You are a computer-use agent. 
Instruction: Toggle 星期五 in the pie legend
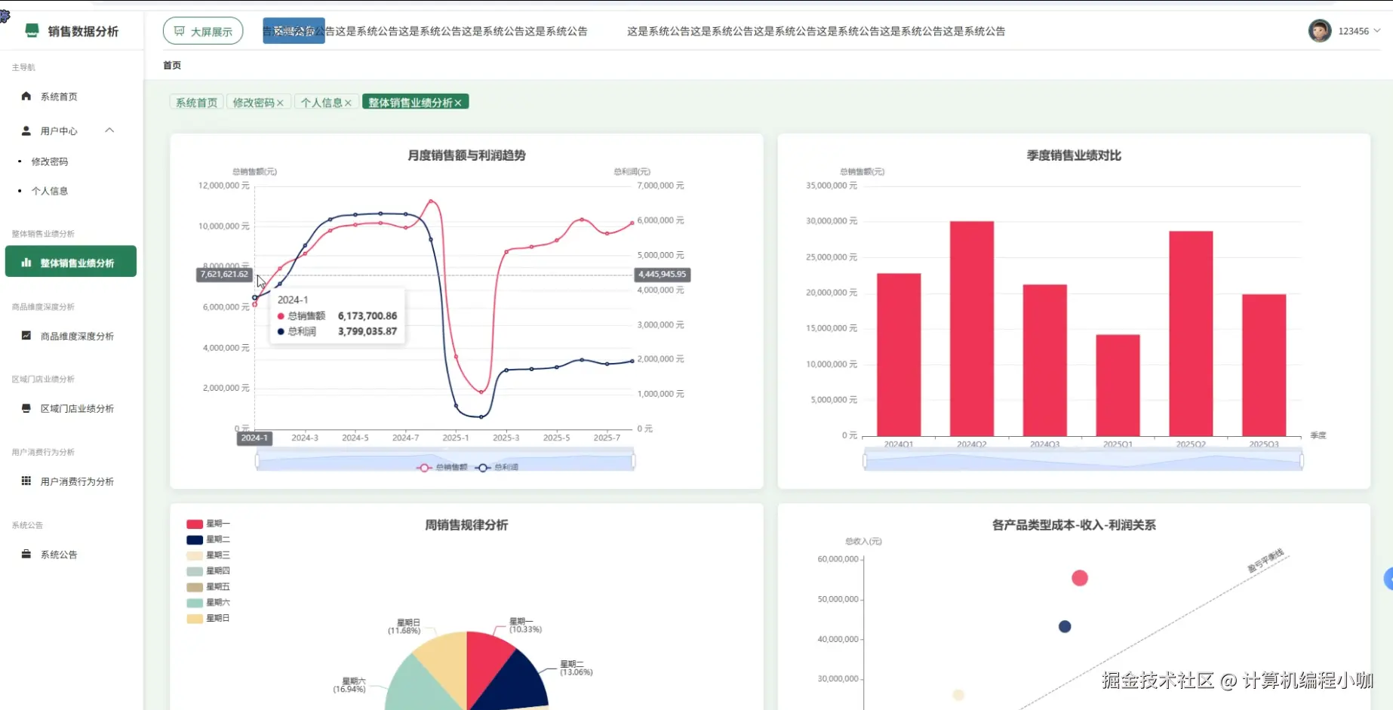(208, 587)
